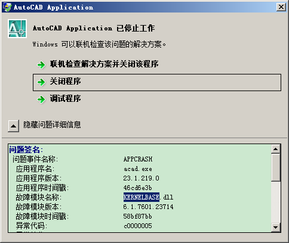Click the APPCRASH value
This screenshot has width=289, height=243.
(138, 159)
